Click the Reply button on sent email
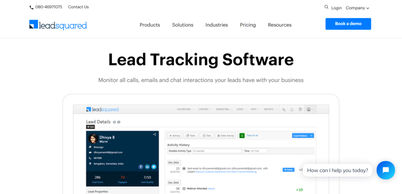The height and width of the screenshot is (194, 402). (x=289, y=170)
